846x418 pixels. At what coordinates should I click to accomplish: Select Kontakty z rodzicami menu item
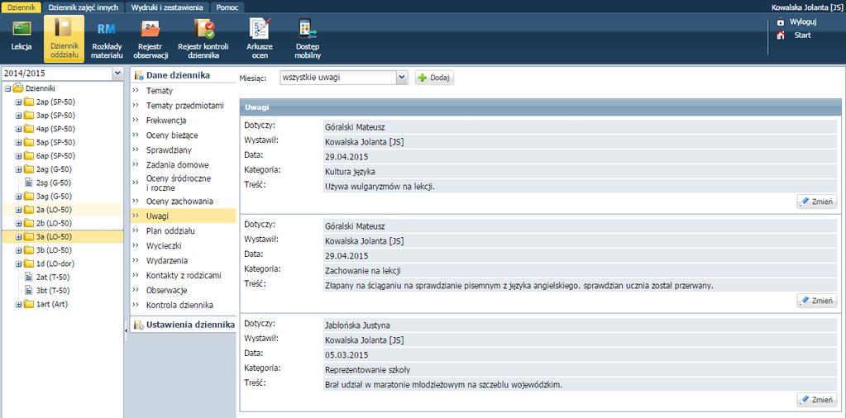pyautogui.click(x=184, y=275)
